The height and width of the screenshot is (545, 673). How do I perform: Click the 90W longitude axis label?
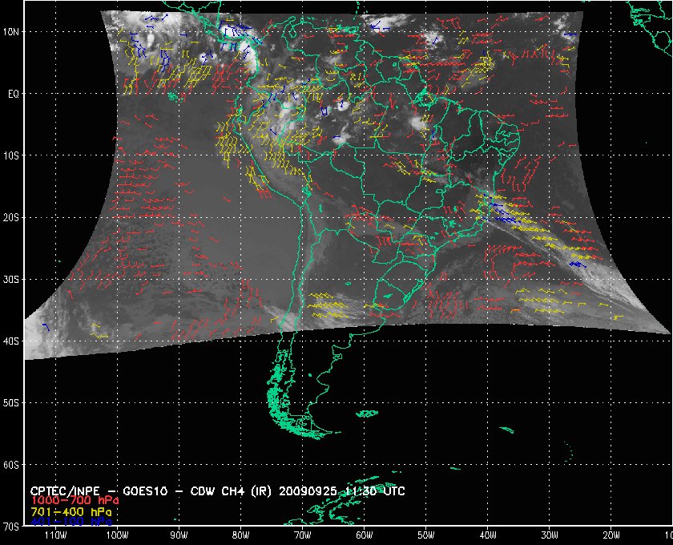[179, 535]
